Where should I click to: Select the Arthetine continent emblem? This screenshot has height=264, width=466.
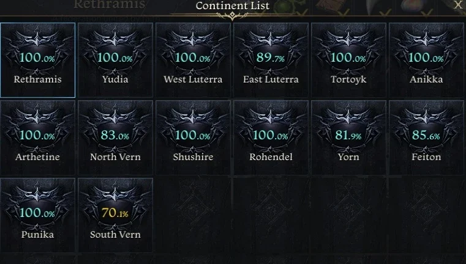coord(38,137)
